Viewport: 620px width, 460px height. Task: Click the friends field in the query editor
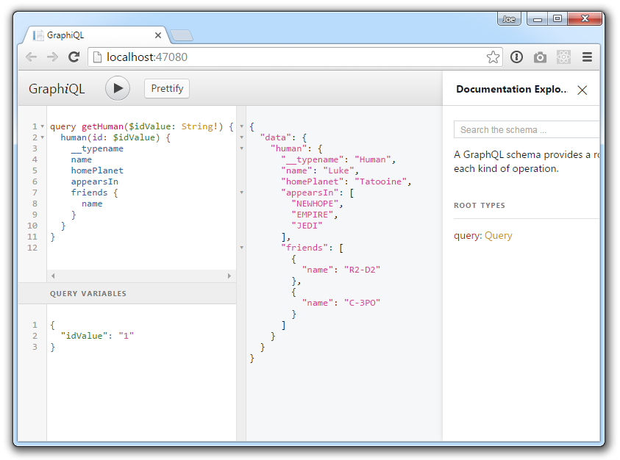tap(90, 193)
